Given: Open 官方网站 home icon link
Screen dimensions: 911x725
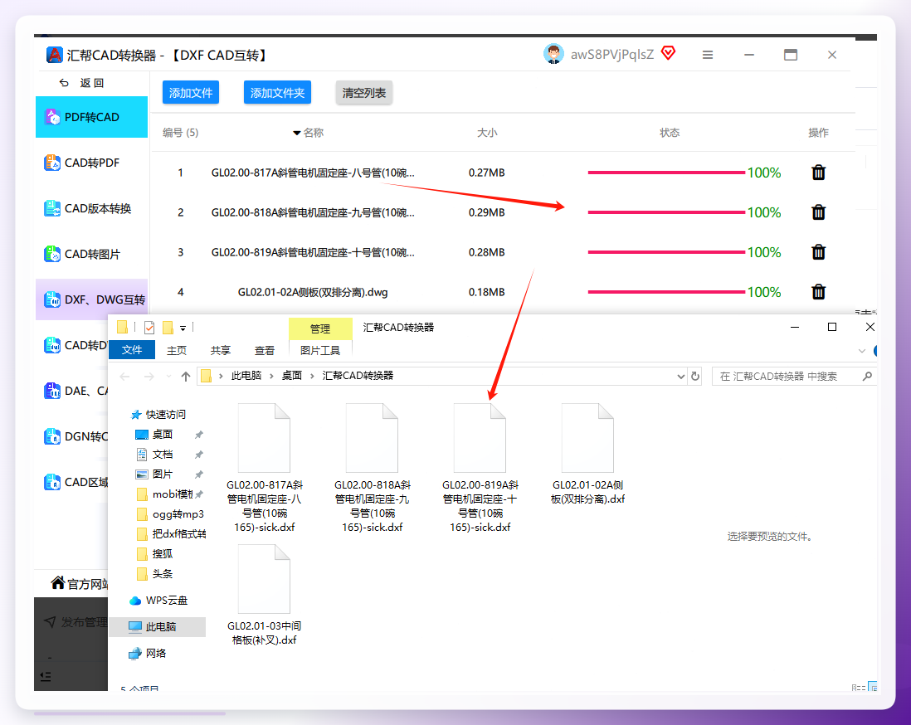Looking at the screenshot, I should [x=57, y=582].
